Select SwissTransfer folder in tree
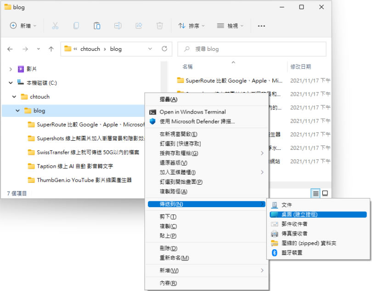Image resolution: width=372 pixels, height=291 pixels. [84, 152]
